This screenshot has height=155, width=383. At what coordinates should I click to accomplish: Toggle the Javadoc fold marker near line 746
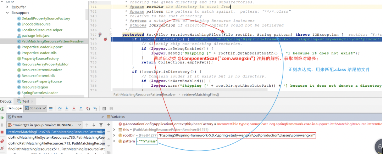111,30
